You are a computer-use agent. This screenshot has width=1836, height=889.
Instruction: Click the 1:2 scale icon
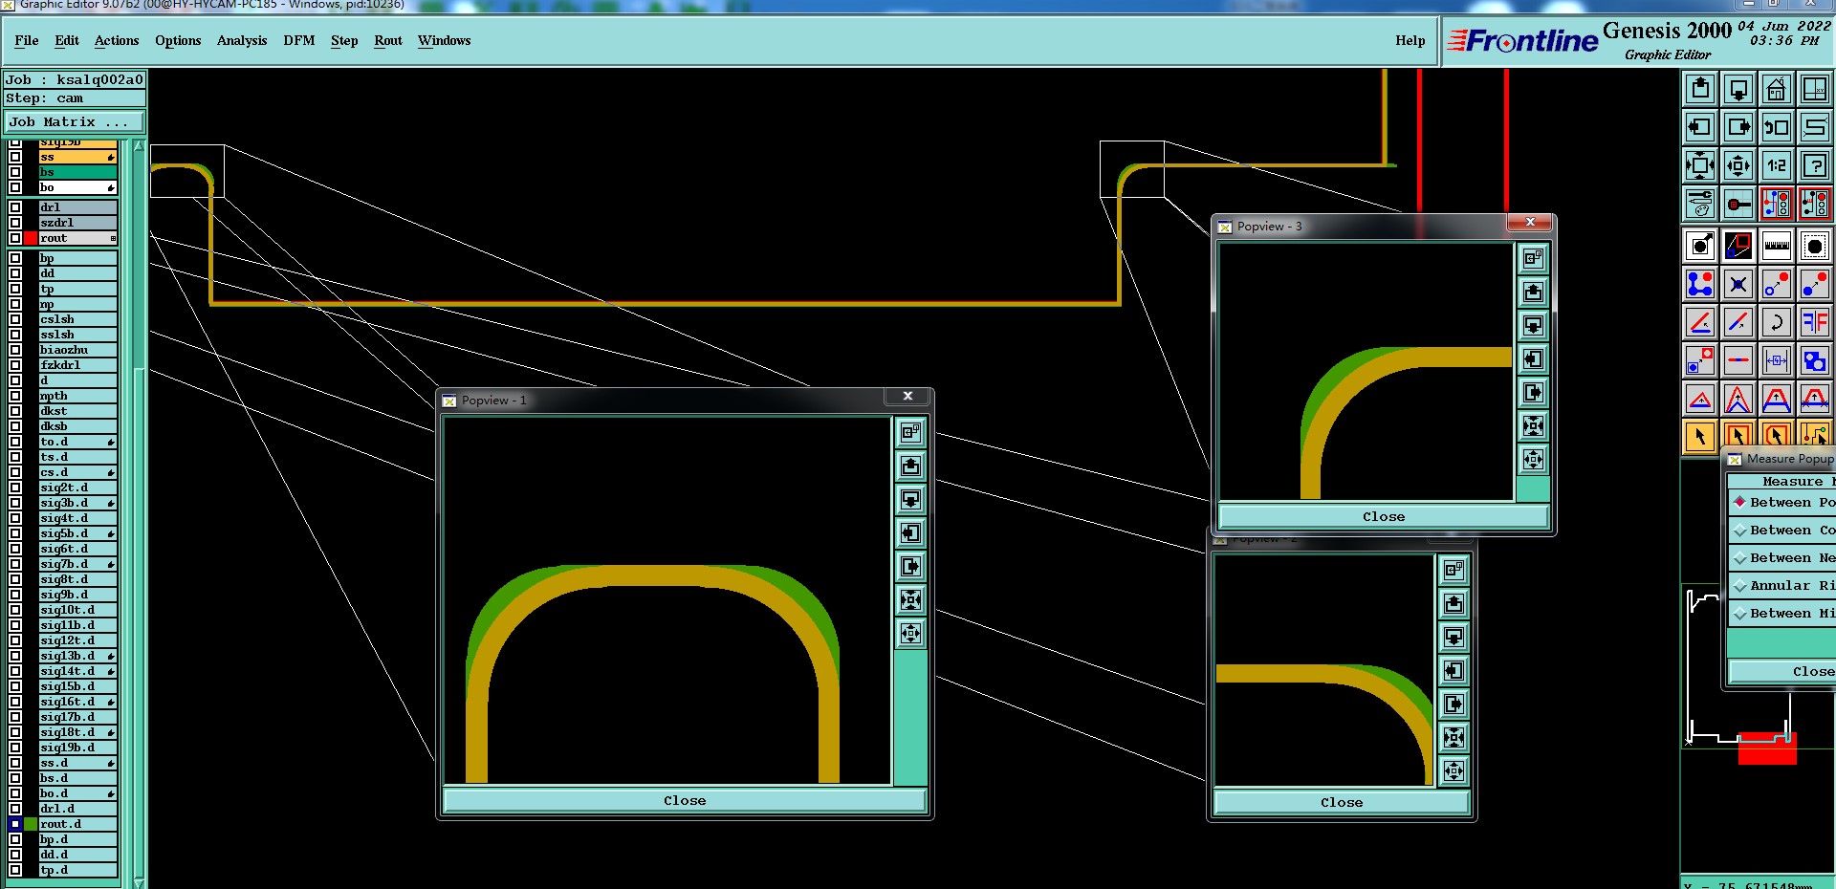coord(1777,165)
